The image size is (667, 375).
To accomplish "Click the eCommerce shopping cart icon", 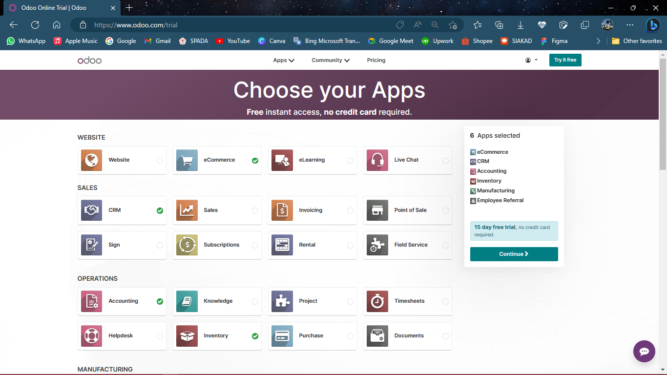I will [187, 160].
